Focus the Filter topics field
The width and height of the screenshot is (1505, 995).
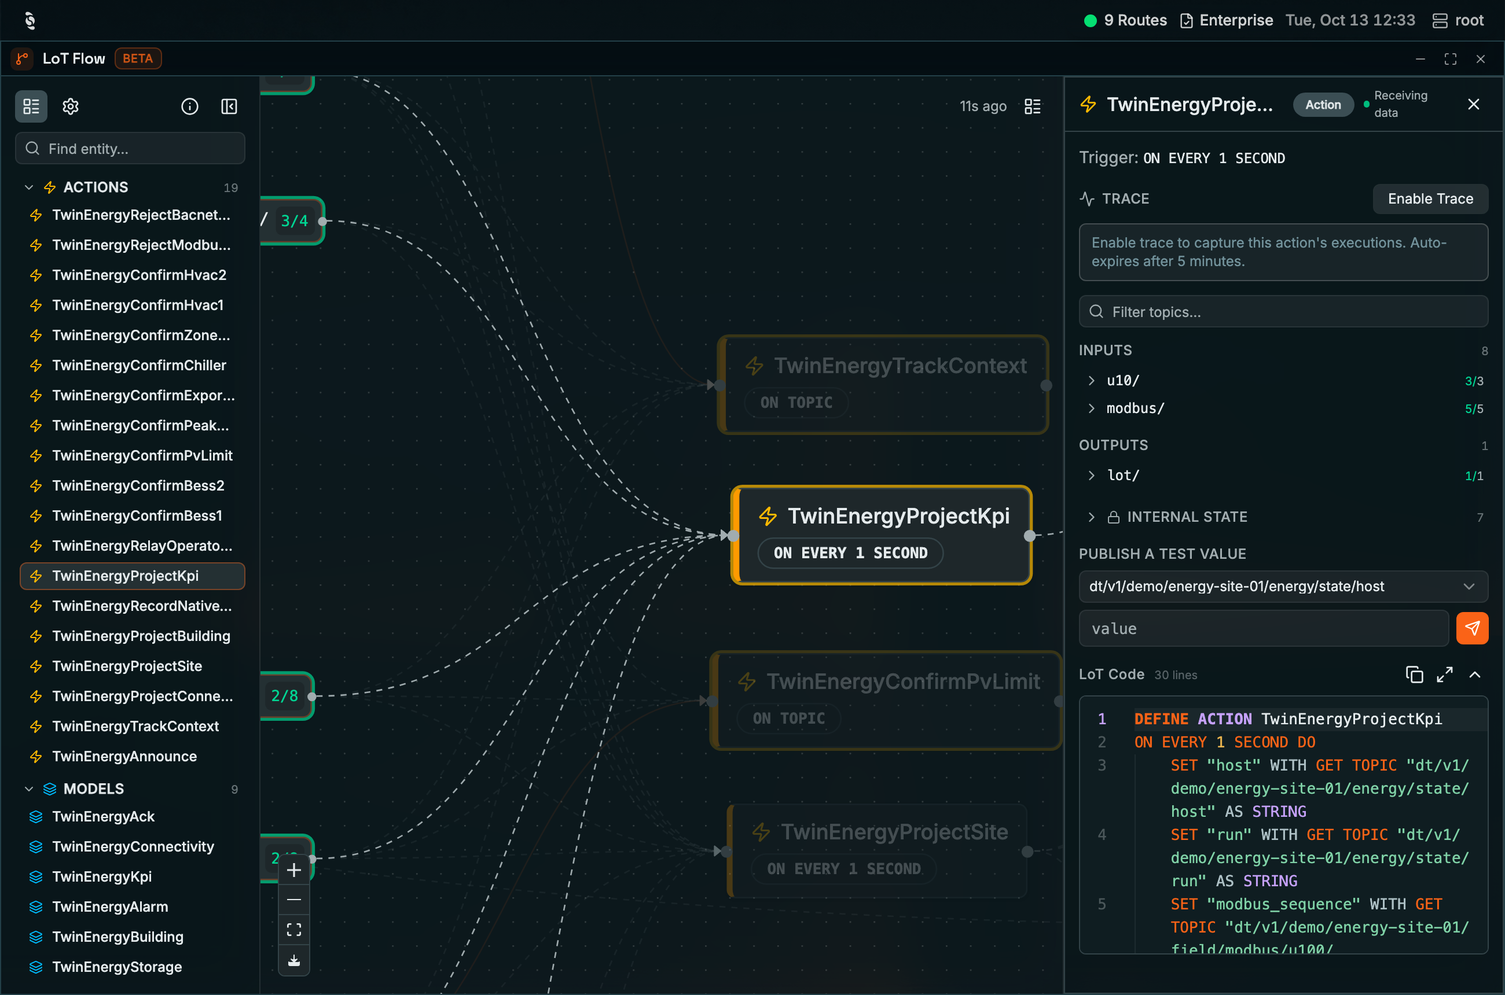click(1283, 312)
